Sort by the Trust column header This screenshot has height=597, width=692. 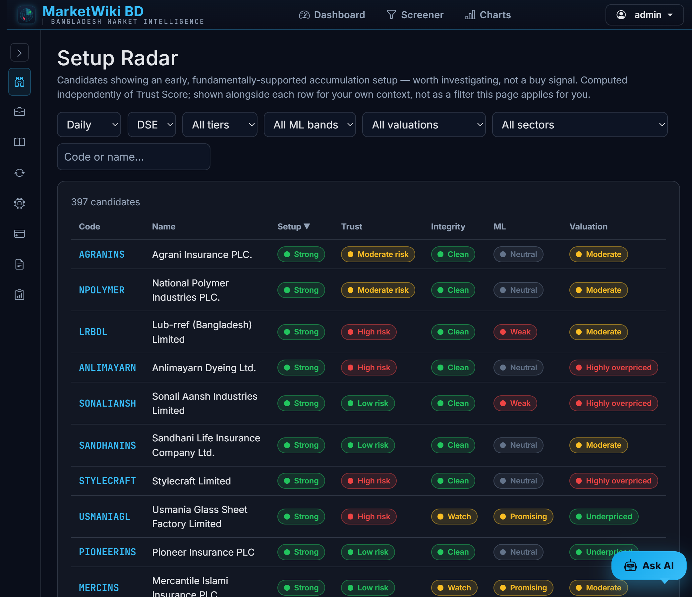[352, 226]
